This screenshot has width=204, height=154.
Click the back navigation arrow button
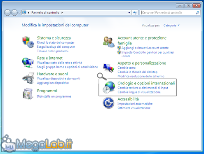[x=7, y=13]
